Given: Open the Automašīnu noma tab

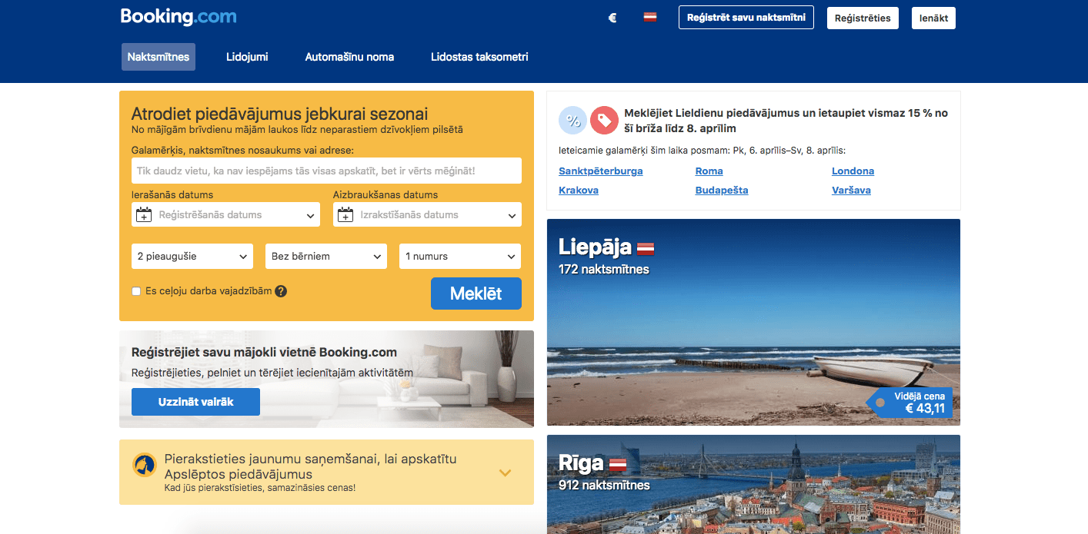Looking at the screenshot, I should 349,57.
